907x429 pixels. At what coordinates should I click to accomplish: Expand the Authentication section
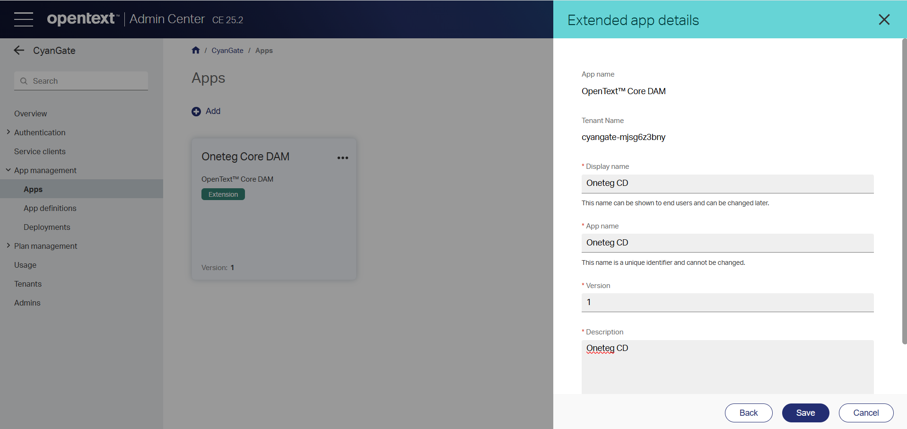click(9, 132)
